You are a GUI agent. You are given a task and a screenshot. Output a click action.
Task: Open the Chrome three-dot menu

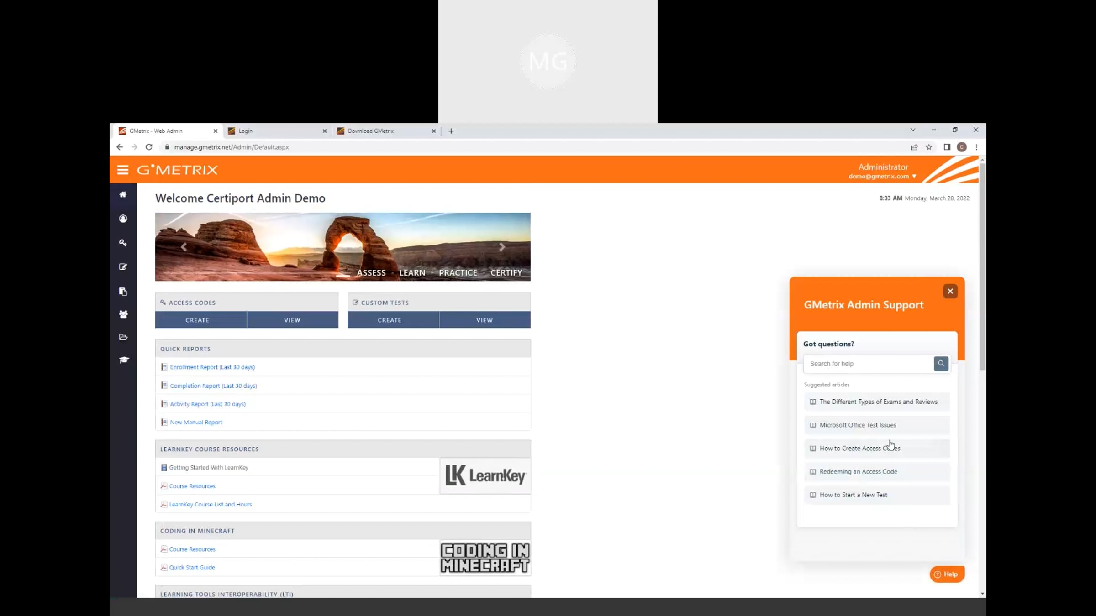click(977, 147)
